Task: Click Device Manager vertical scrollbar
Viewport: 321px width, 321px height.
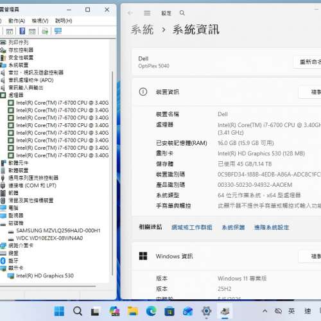Action: pos(112,173)
